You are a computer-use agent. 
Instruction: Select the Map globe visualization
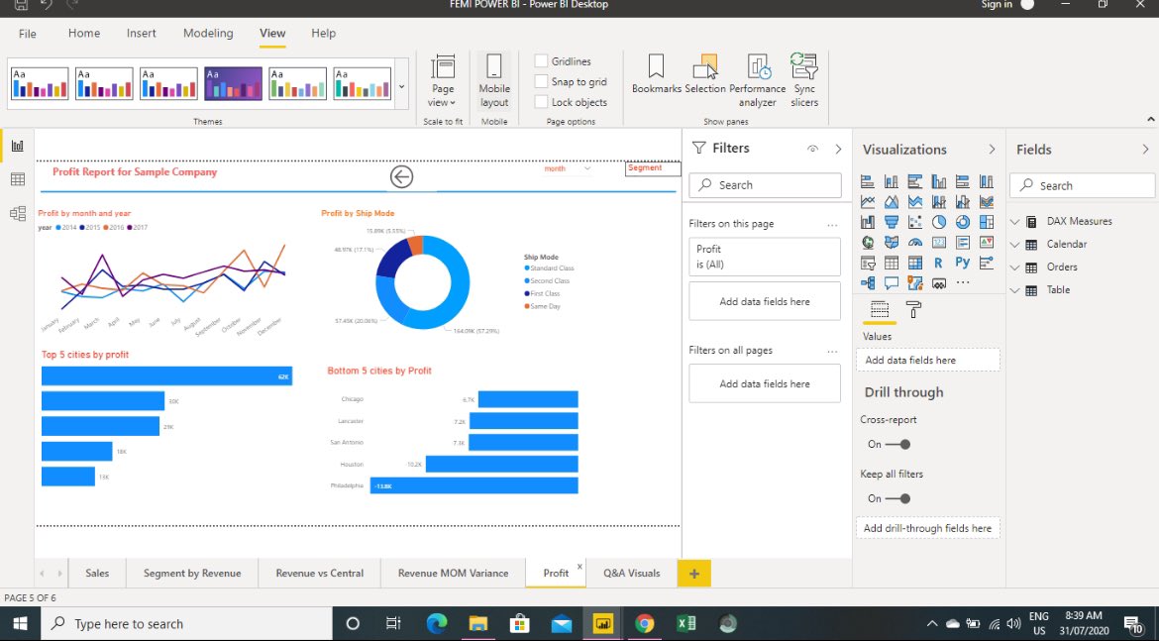868,242
